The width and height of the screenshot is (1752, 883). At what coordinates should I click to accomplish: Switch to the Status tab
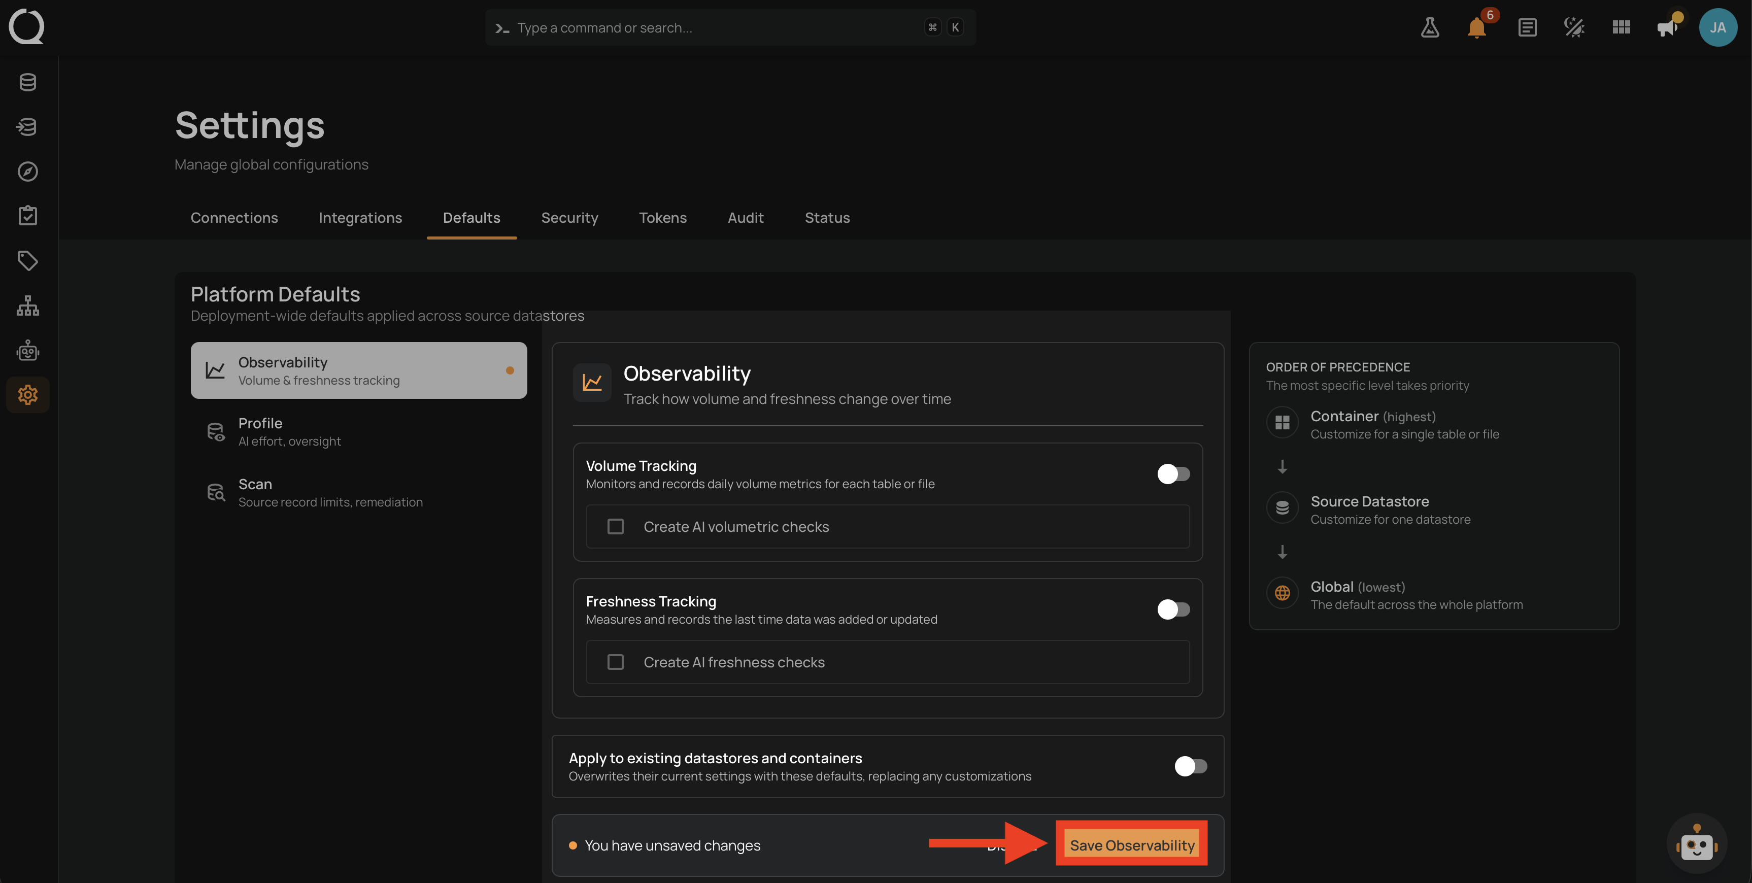[827, 218]
